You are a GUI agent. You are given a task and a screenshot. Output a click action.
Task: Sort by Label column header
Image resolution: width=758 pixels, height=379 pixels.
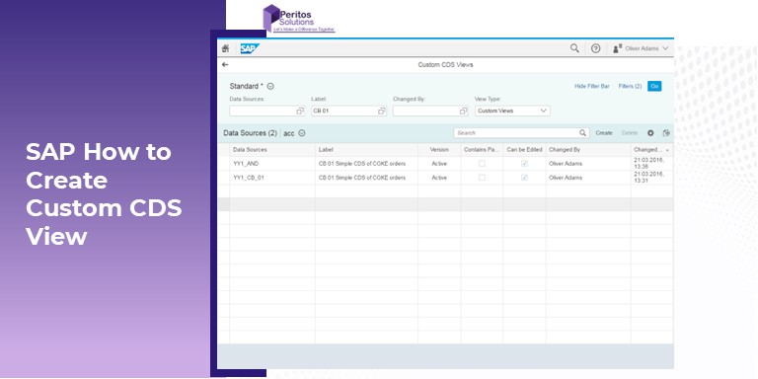click(366, 150)
